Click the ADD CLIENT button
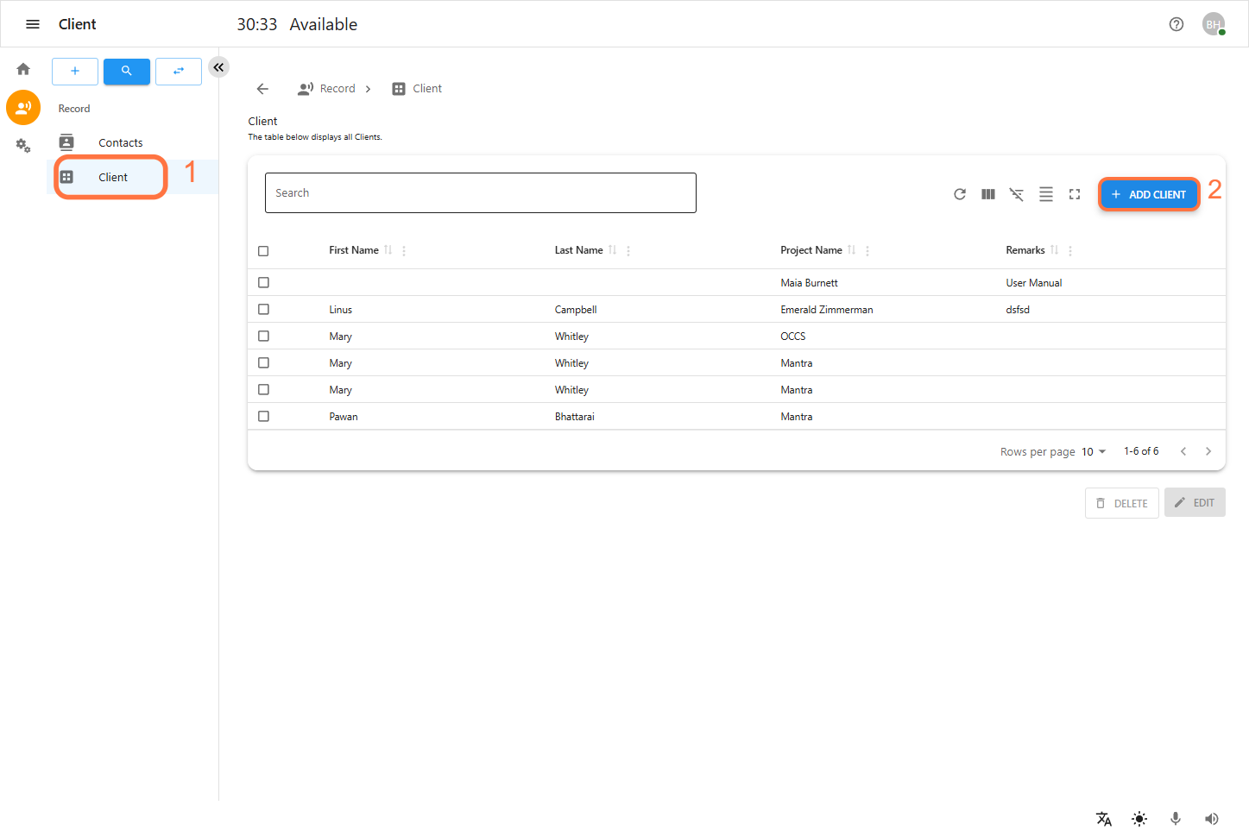The height and width of the screenshot is (837, 1249). [x=1148, y=194]
